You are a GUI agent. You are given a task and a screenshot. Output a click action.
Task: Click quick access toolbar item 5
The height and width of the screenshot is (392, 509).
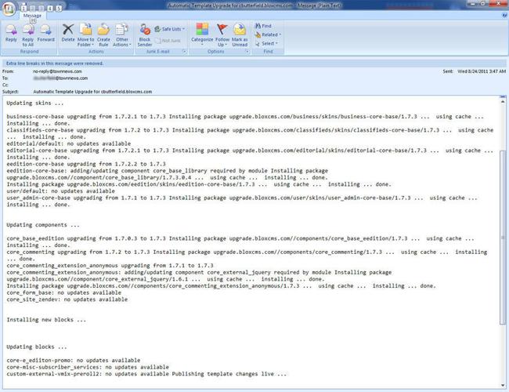coord(59,8)
